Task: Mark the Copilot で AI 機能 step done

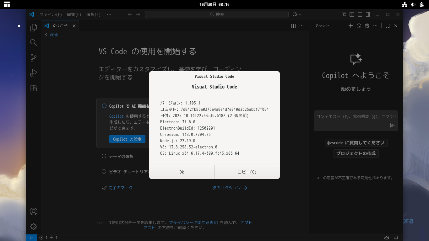Action: coord(104,106)
